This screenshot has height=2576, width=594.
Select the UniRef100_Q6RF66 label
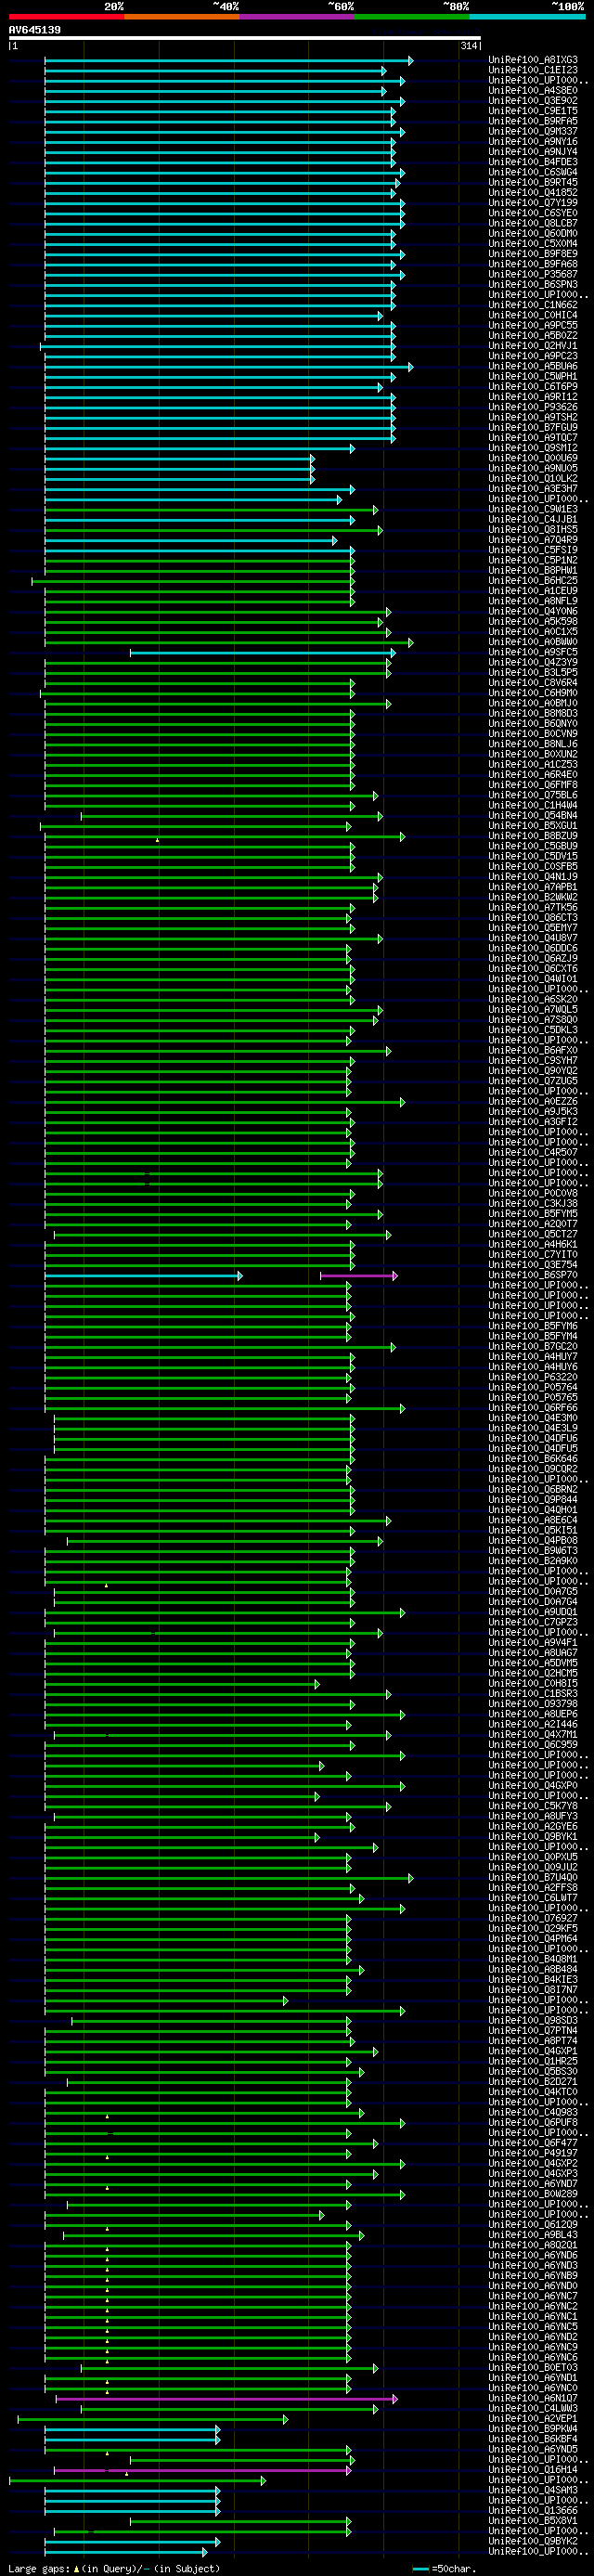pyautogui.click(x=533, y=1407)
